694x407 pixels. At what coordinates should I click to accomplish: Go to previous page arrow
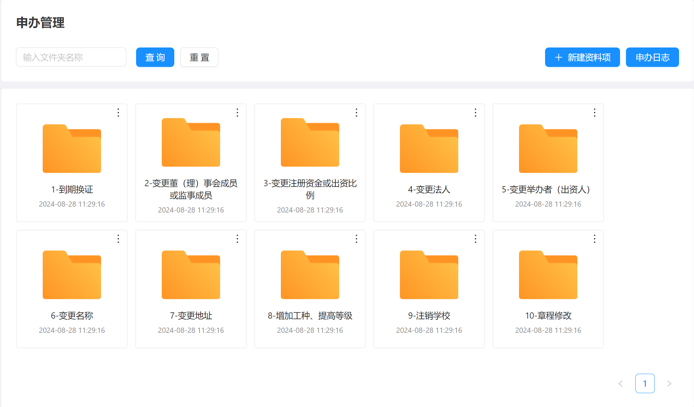click(621, 383)
